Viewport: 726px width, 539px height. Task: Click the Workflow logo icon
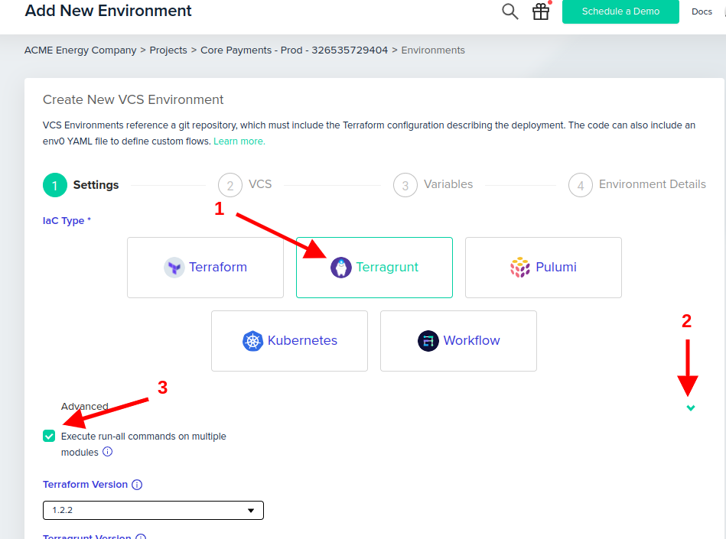pyautogui.click(x=428, y=341)
